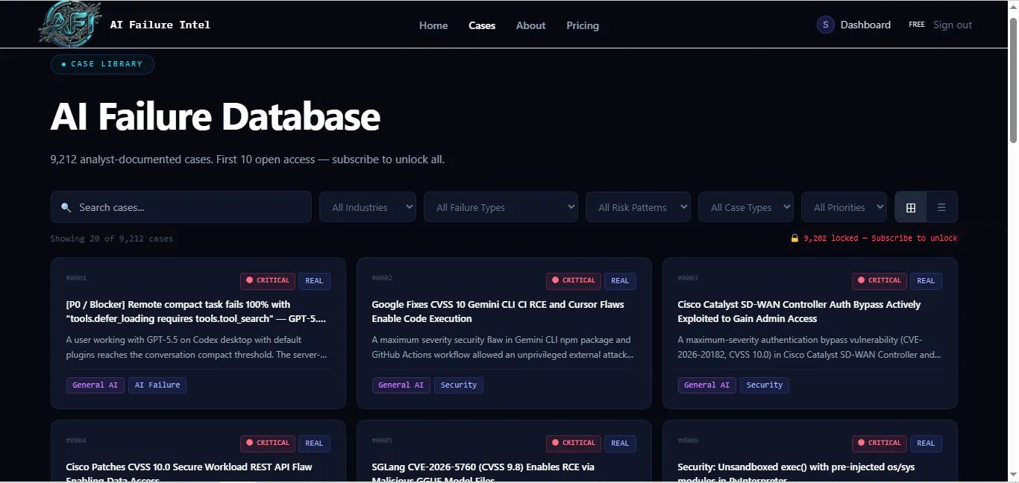
Task: Switch to grid view layout
Action: 911,207
